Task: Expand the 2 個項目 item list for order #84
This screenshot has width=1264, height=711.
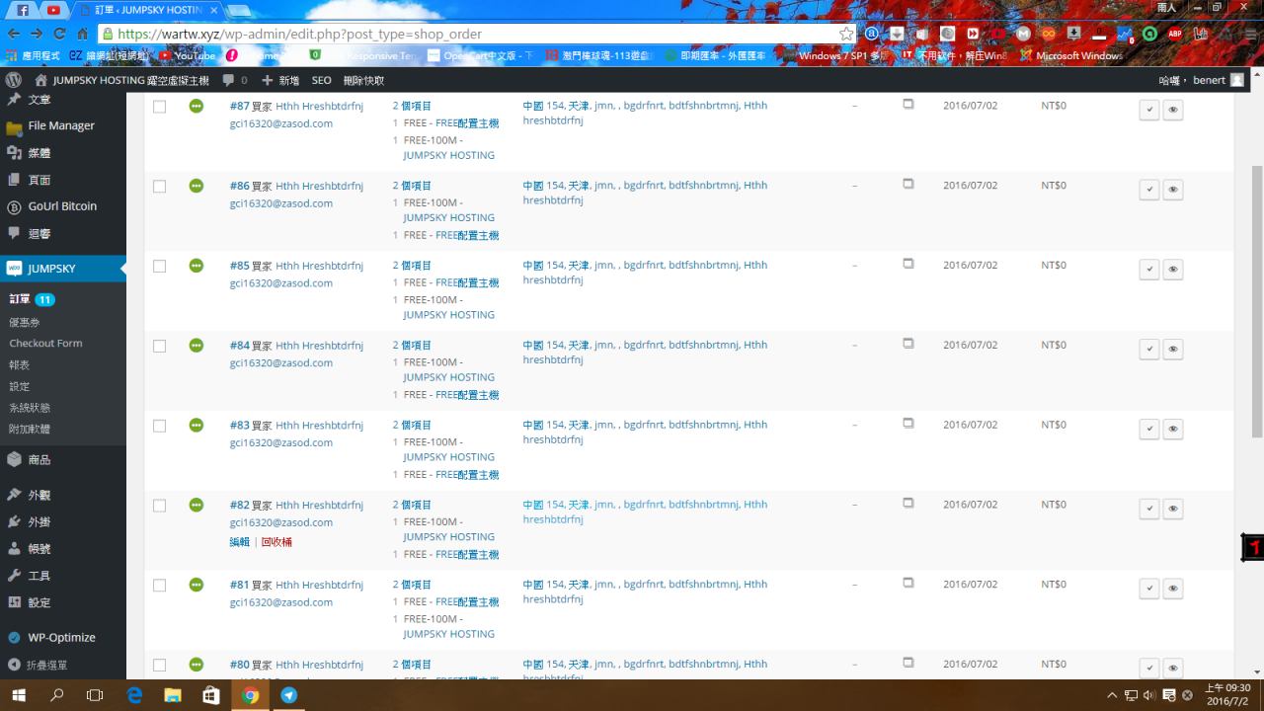Action: coord(412,346)
